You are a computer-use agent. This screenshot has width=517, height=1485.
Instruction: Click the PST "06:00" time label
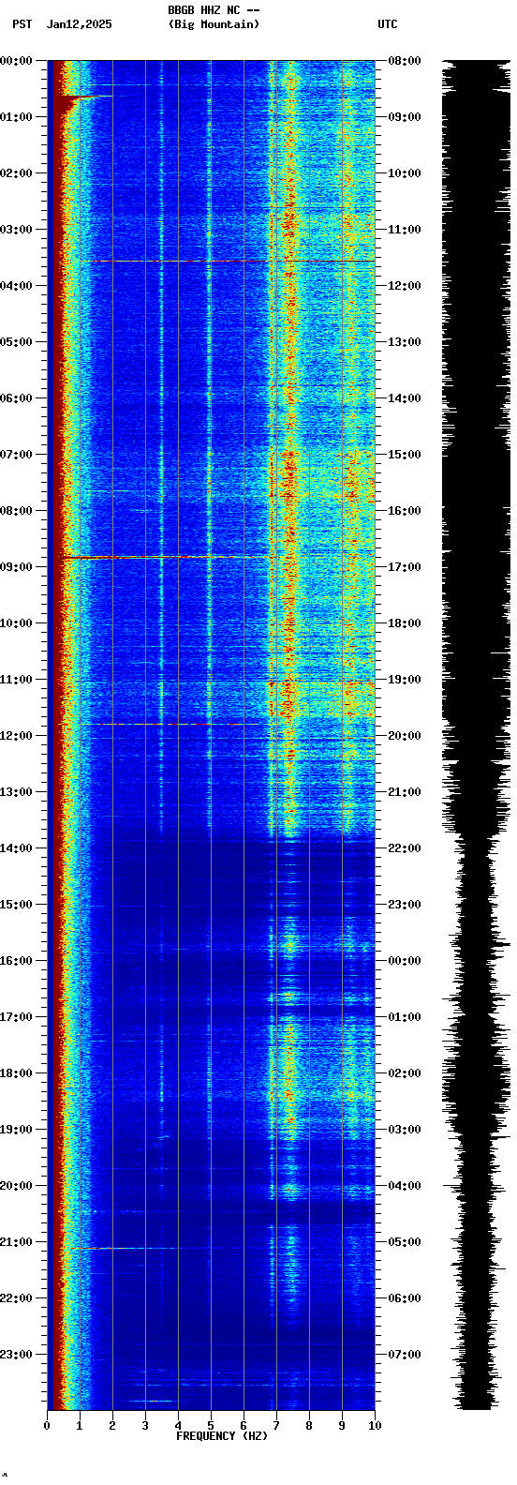(x=16, y=398)
